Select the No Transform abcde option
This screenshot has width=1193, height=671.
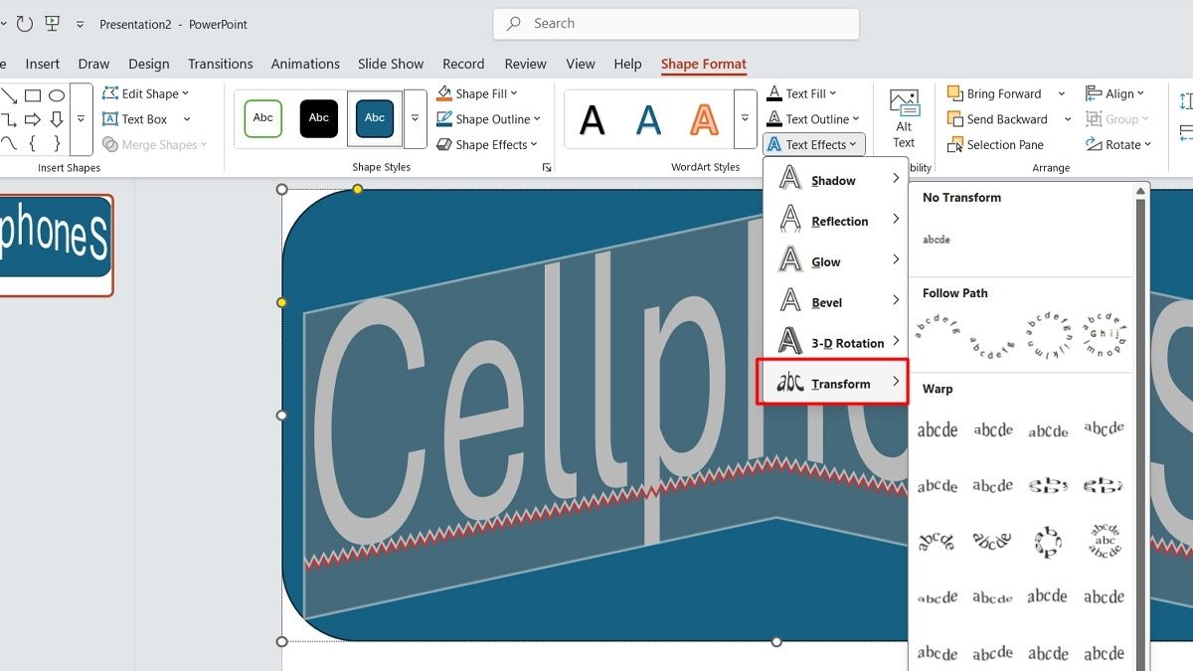point(937,240)
